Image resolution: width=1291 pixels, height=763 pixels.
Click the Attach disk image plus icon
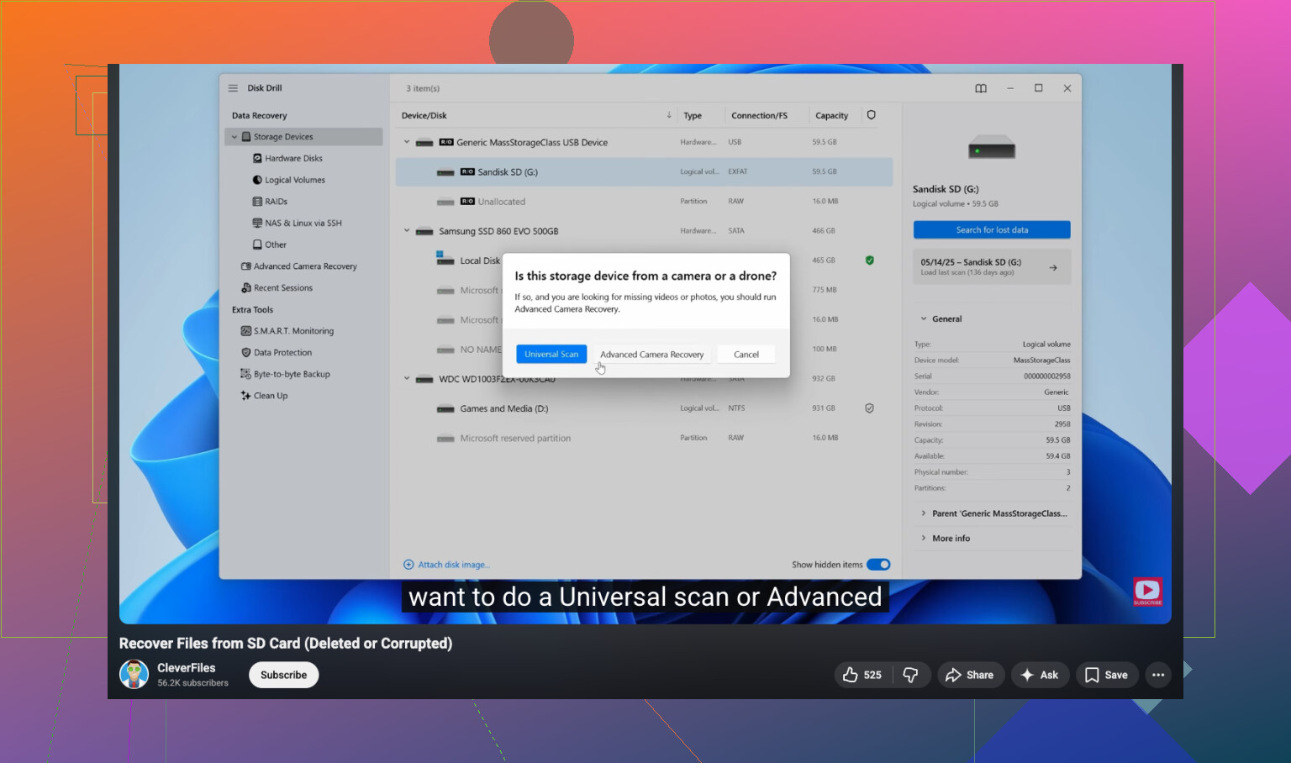[x=408, y=565]
